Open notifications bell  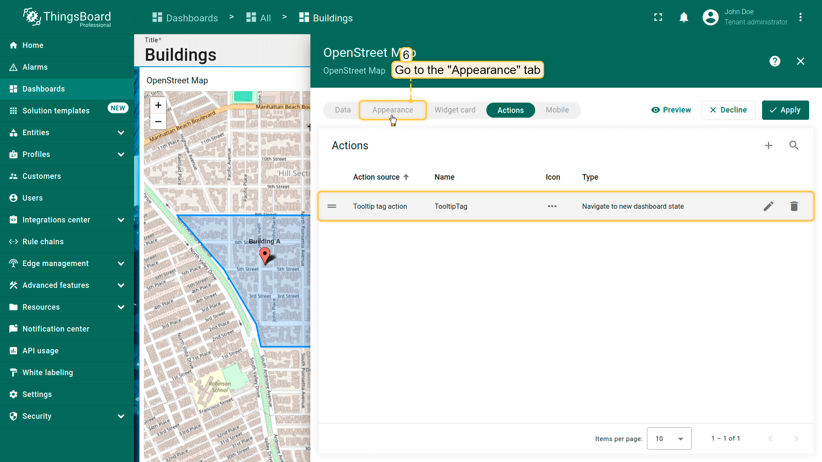coord(684,18)
